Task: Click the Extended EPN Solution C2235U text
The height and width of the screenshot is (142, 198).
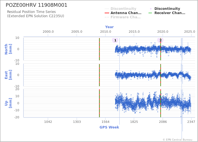Action: pos(36,16)
